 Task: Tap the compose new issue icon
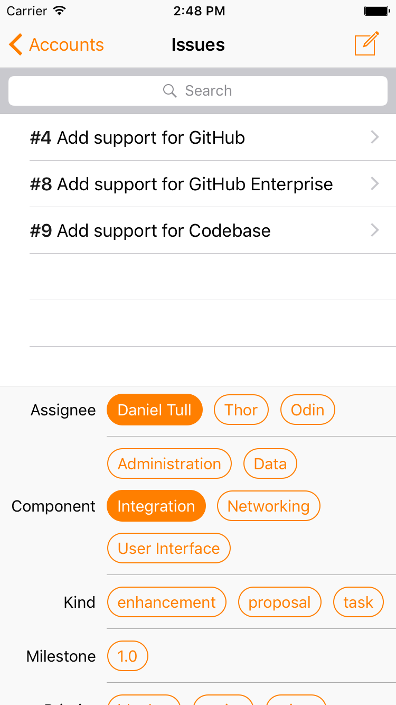pyautogui.click(x=367, y=44)
